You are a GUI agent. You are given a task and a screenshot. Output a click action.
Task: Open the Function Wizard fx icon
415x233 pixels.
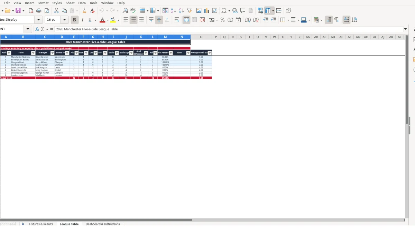coord(37,29)
